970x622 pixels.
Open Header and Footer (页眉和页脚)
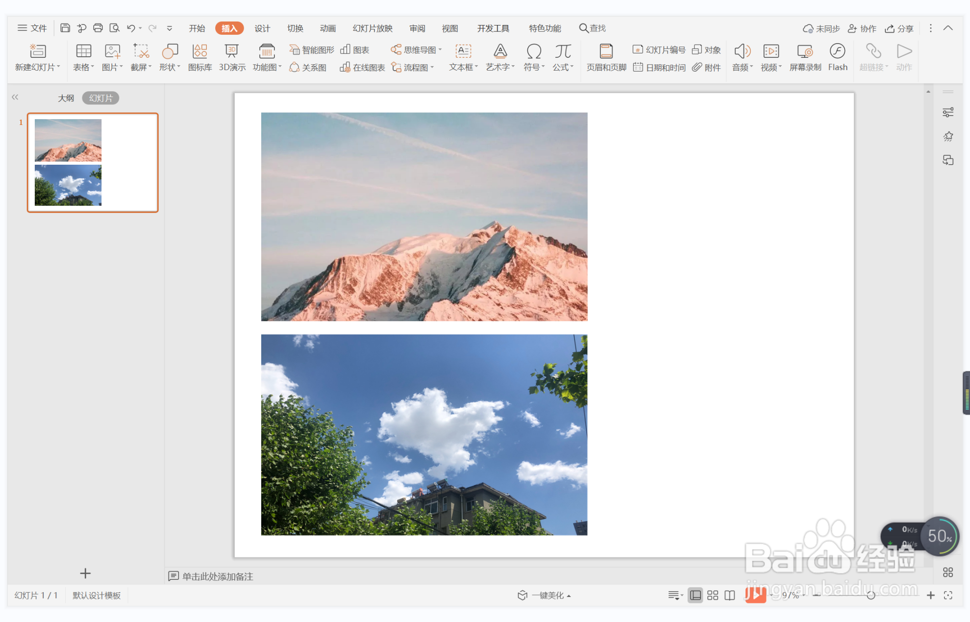(x=606, y=57)
